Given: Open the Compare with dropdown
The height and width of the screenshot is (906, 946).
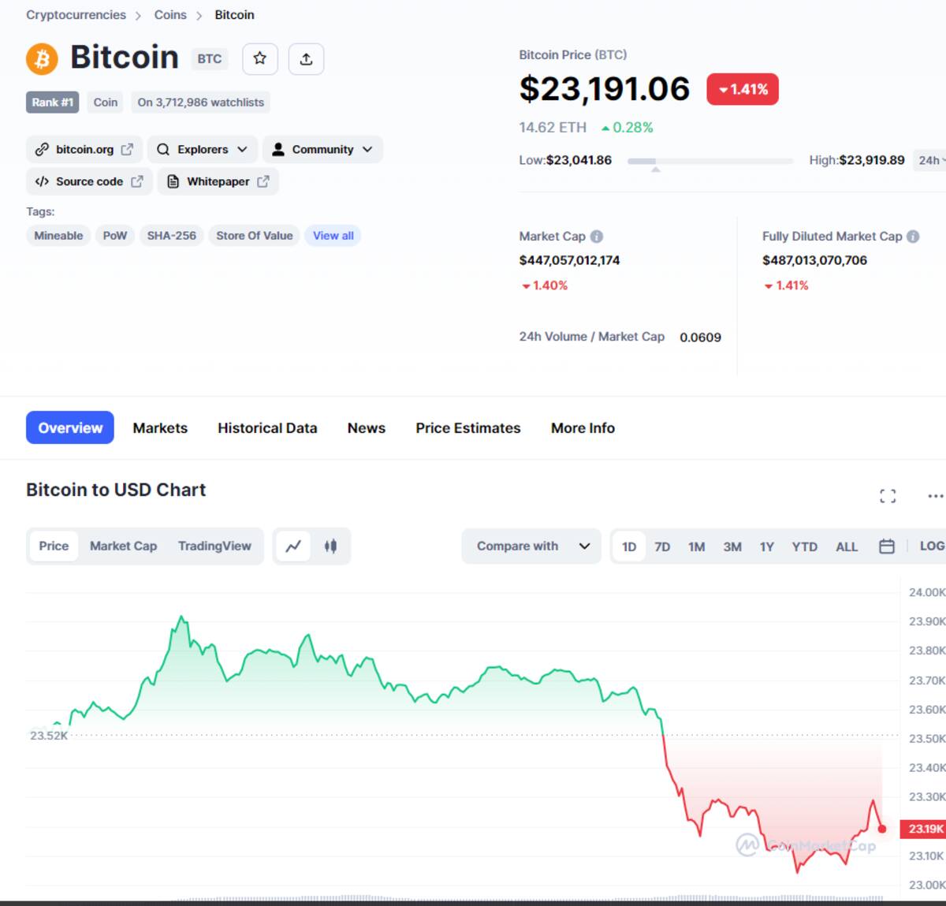Looking at the screenshot, I should 532,546.
